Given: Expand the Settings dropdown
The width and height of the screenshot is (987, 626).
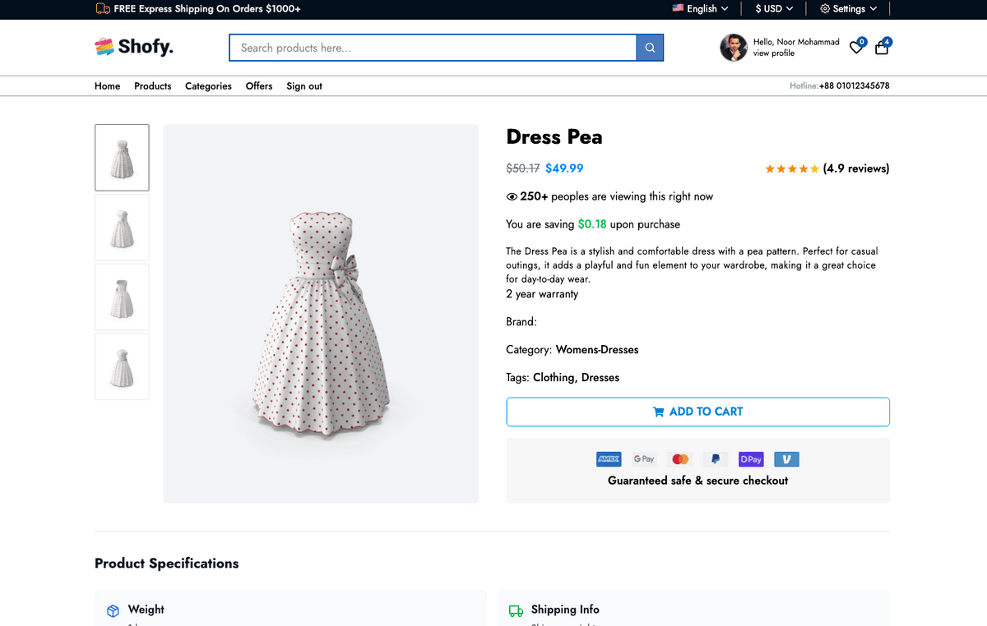Looking at the screenshot, I should click(849, 9).
